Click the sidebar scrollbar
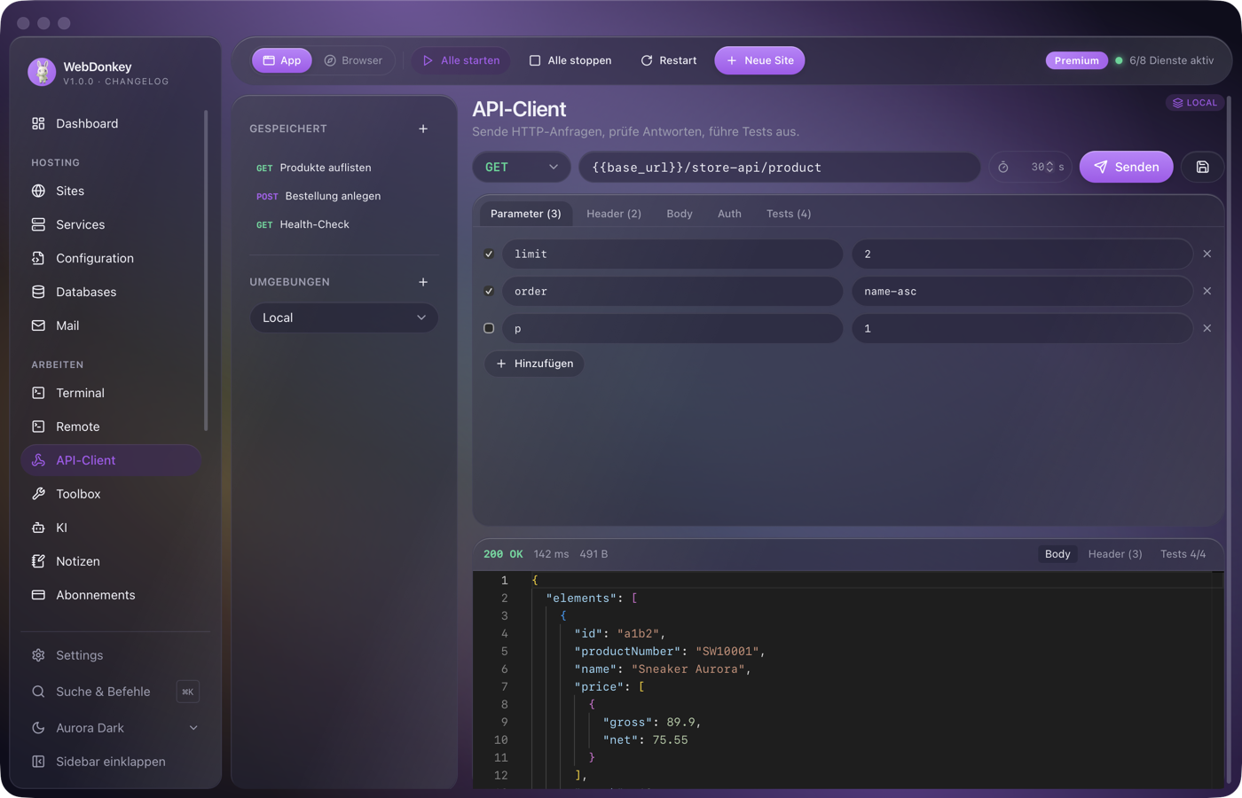This screenshot has width=1242, height=798. click(206, 270)
